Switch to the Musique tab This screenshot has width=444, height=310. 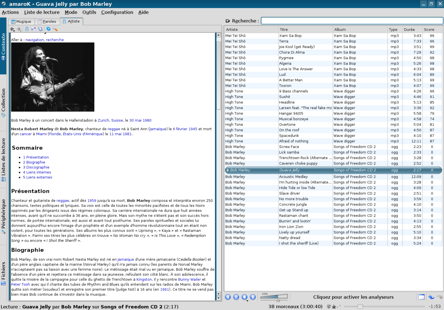click(x=21, y=21)
